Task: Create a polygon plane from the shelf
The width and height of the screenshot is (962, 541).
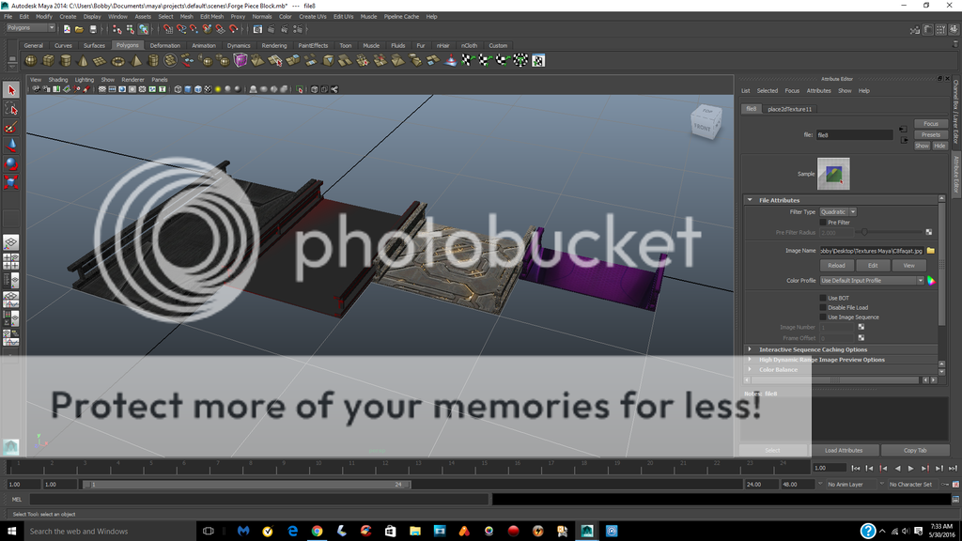Action: tap(100, 60)
